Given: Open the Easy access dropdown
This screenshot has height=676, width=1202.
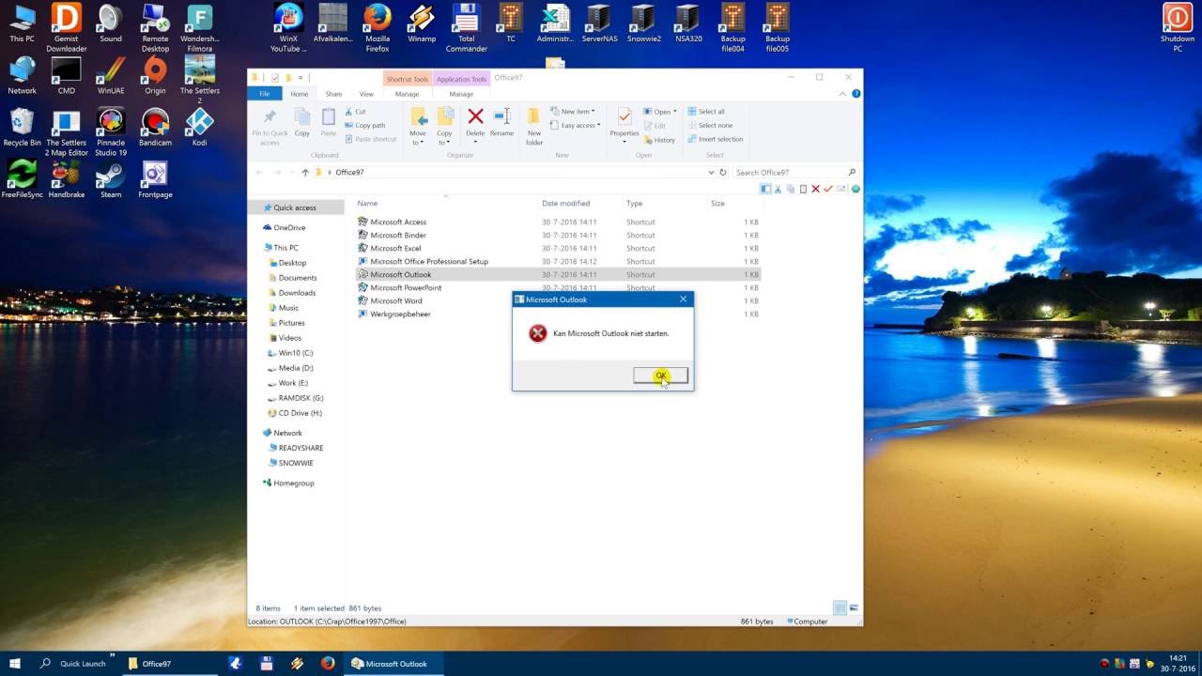Looking at the screenshot, I should (x=575, y=125).
